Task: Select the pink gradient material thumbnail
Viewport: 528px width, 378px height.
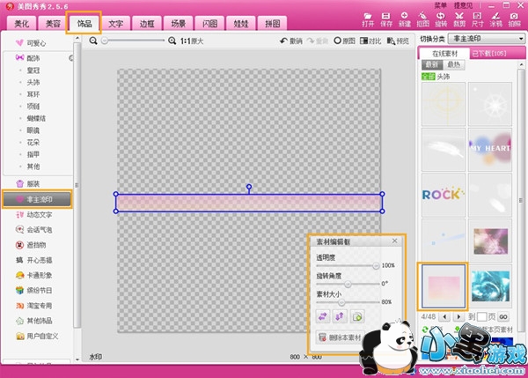Action: tap(442, 285)
